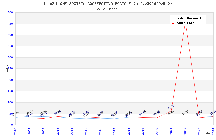Click the 32.82 data label at 2010
Screen dimensions: 216x140
pos(15,113)
